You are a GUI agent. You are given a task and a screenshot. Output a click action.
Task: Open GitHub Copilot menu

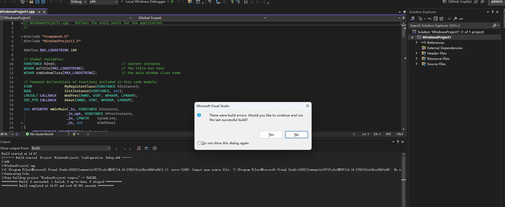457,2
